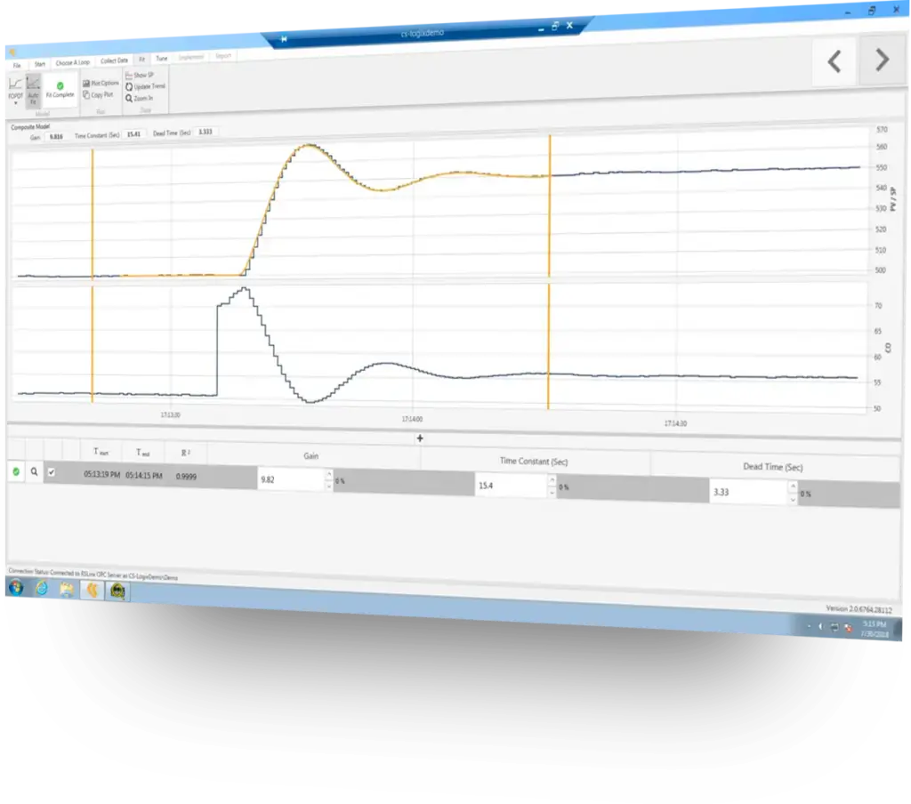The width and height of the screenshot is (911, 804).
Task: Uncheck the fit row checkbox
Action: 51,472
